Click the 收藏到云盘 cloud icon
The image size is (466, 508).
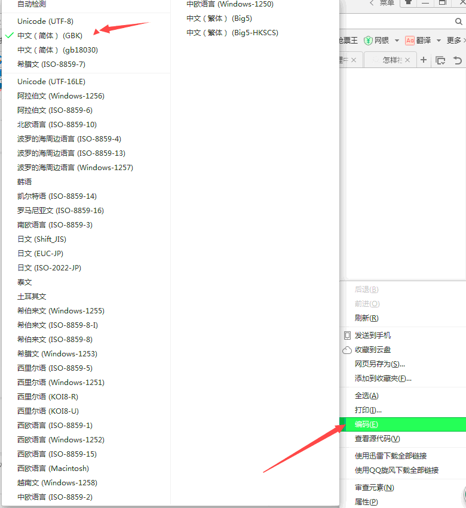pyautogui.click(x=347, y=350)
